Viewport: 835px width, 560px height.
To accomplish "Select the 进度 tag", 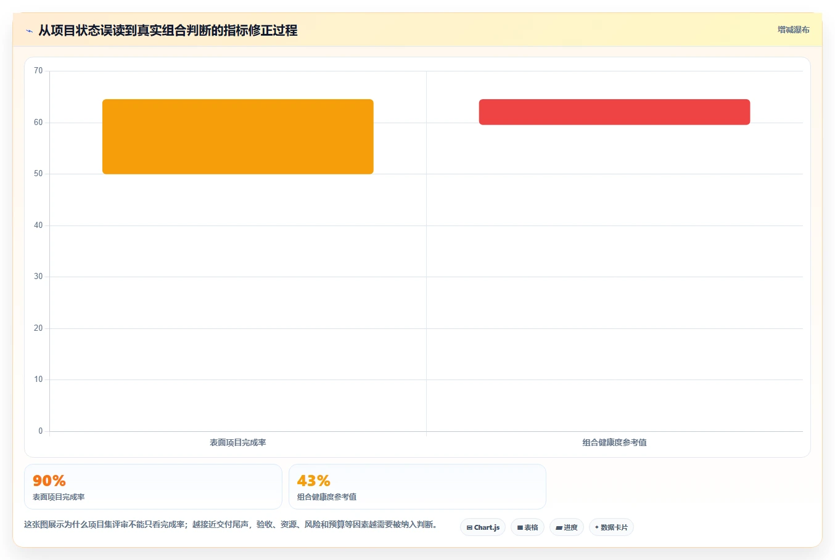I will 567,527.
